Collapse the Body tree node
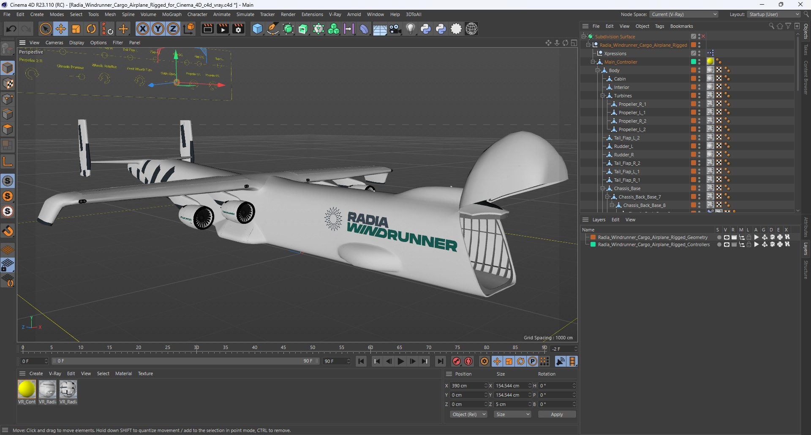This screenshot has width=811, height=435. pyautogui.click(x=598, y=70)
